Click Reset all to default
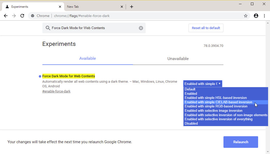The width and height of the screenshot is (270, 154). pos(206,28)
